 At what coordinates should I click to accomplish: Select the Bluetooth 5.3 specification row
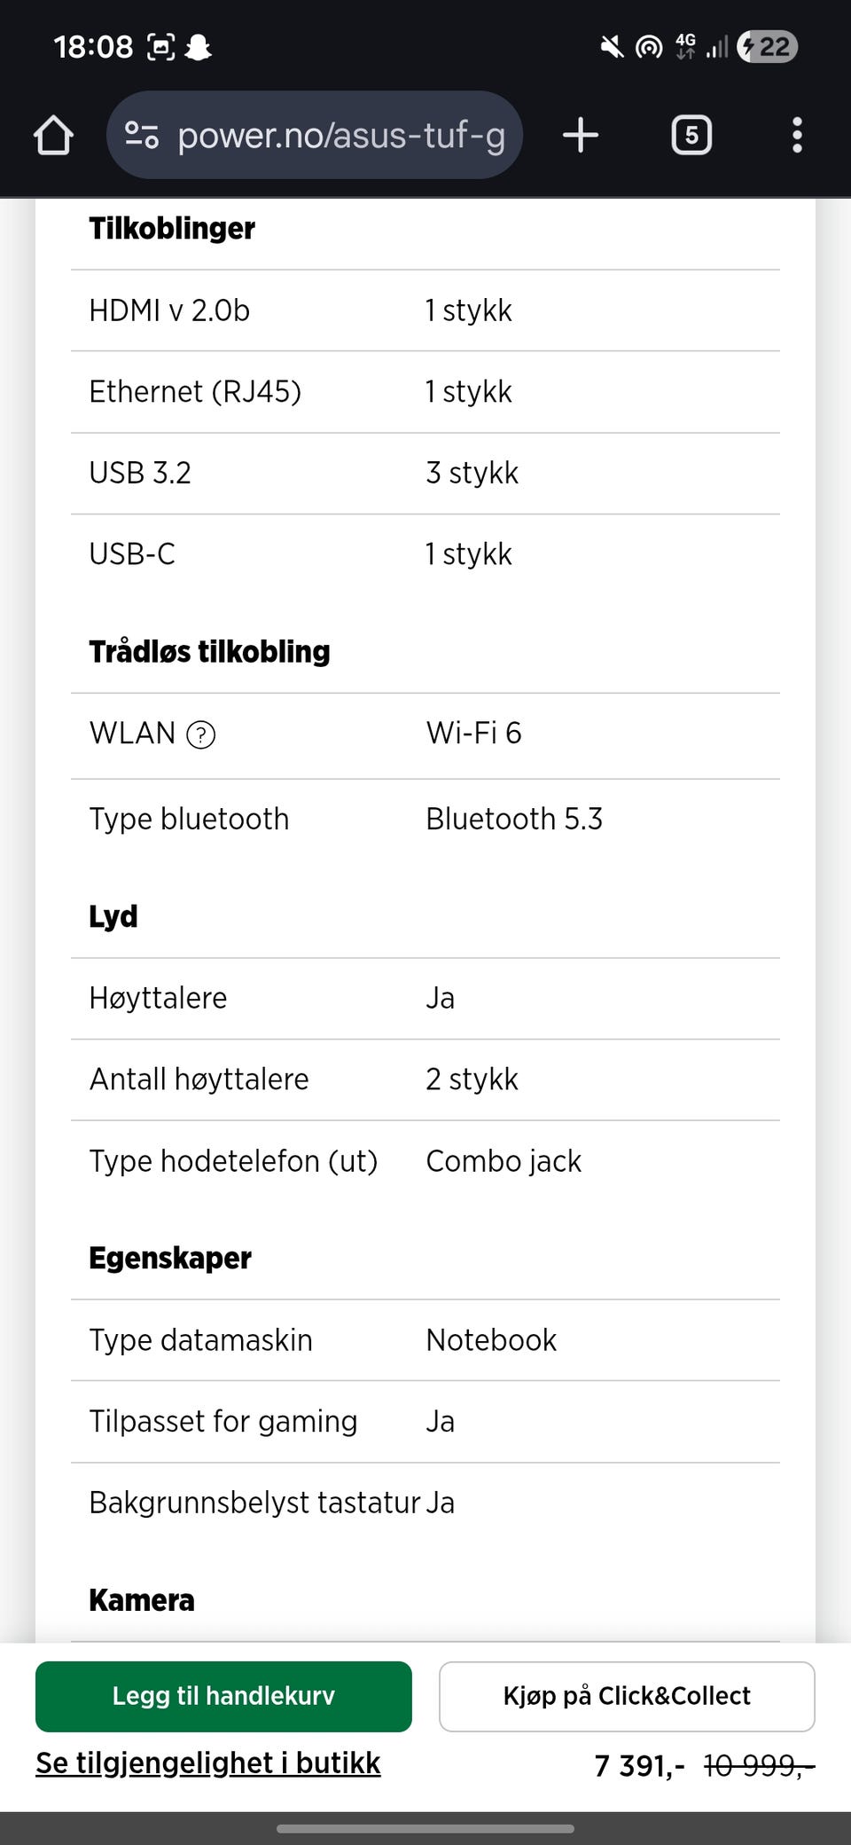coord(425,820)
